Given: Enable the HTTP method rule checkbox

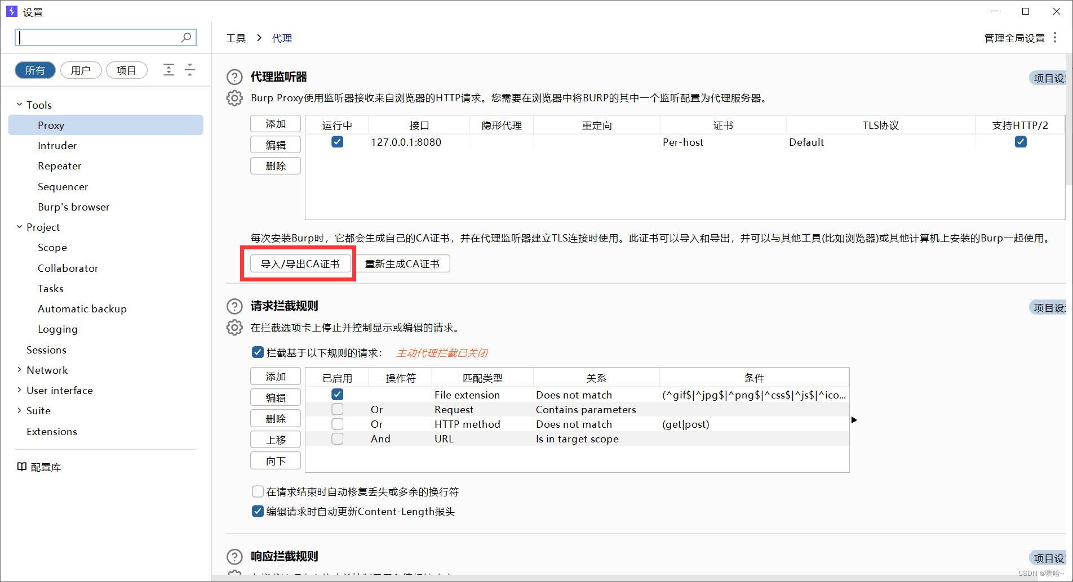Looking at the screenshot, I should 338,424.
